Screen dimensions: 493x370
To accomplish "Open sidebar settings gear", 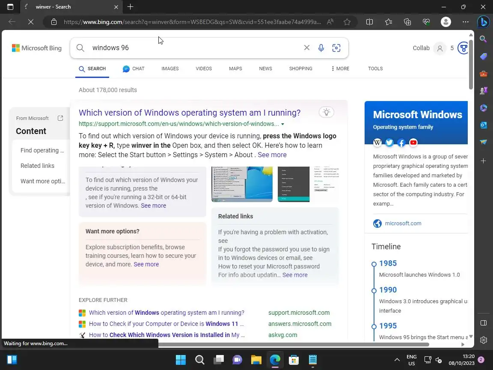I will pyautogui.click(x=484, y=340).
